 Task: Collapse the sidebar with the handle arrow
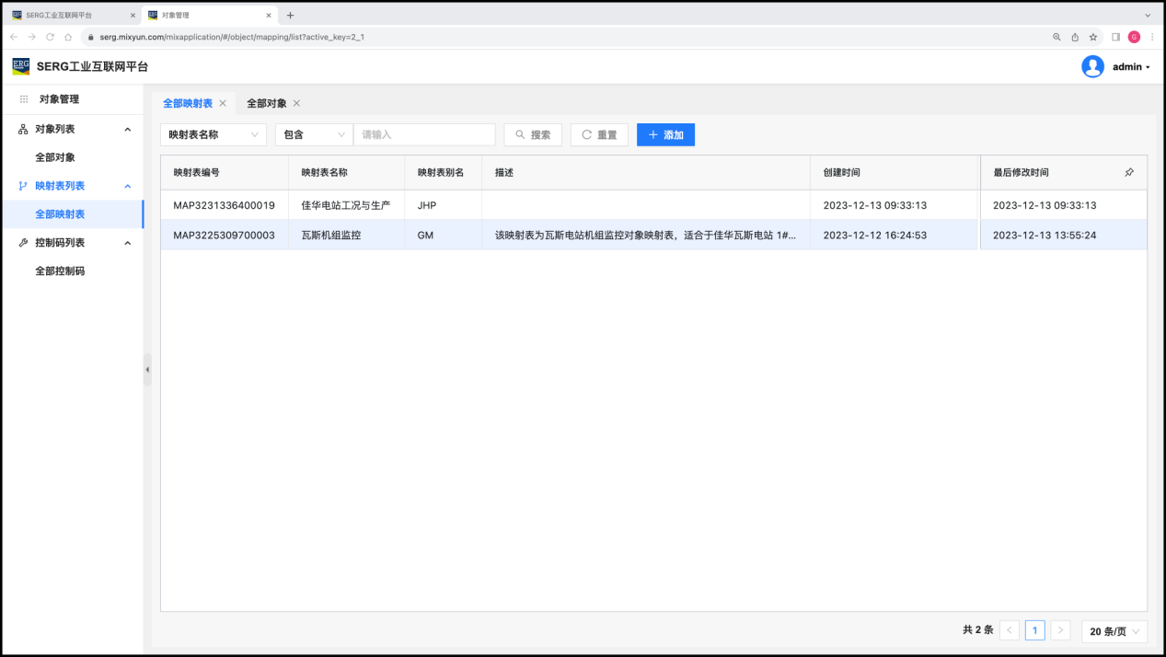(147, 369)
